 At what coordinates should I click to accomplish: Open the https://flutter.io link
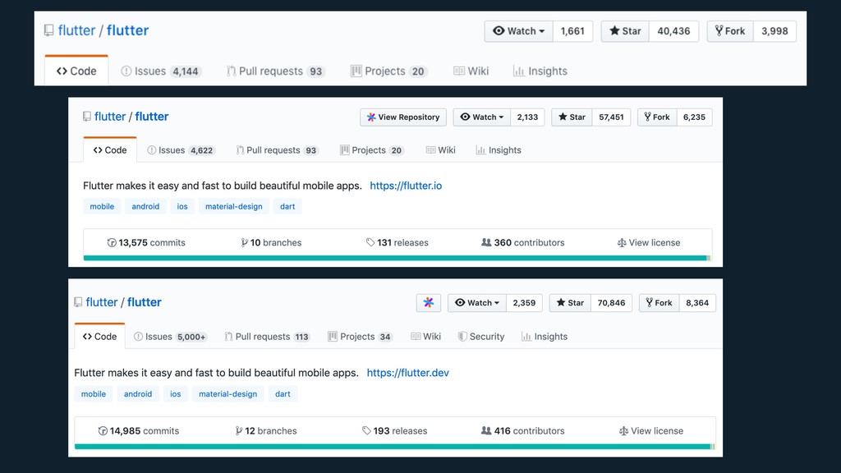pyautogui.click(x=406, y=186)
